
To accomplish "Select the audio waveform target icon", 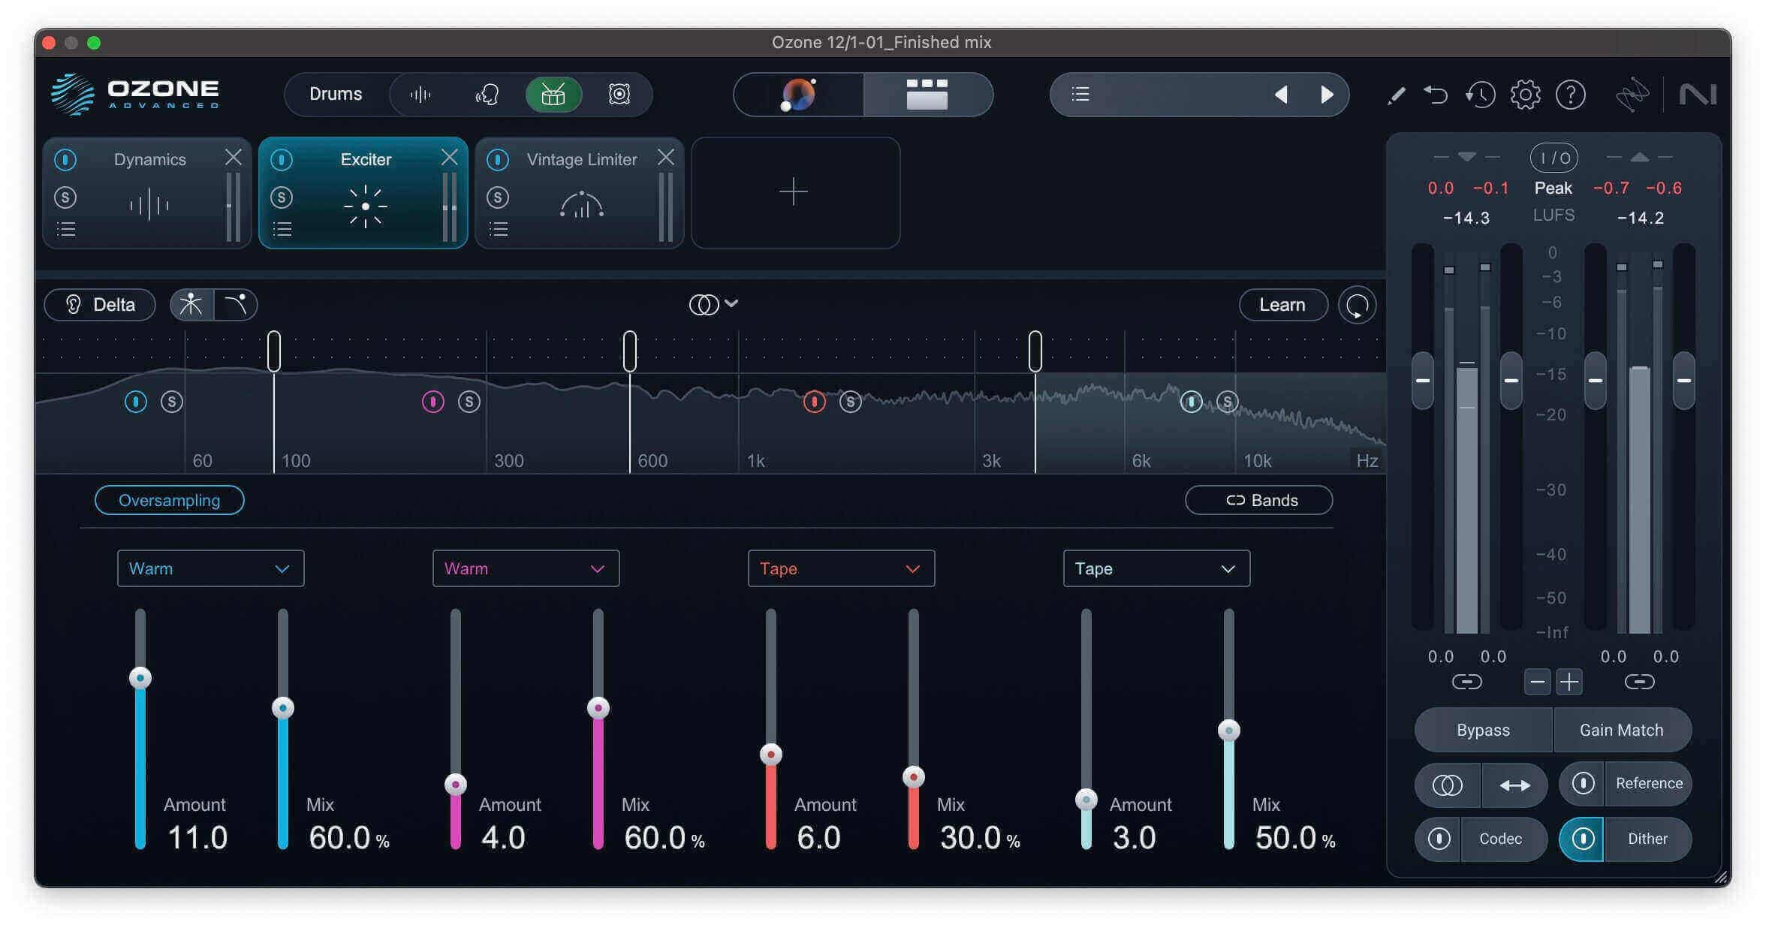I will coord(420,95).
